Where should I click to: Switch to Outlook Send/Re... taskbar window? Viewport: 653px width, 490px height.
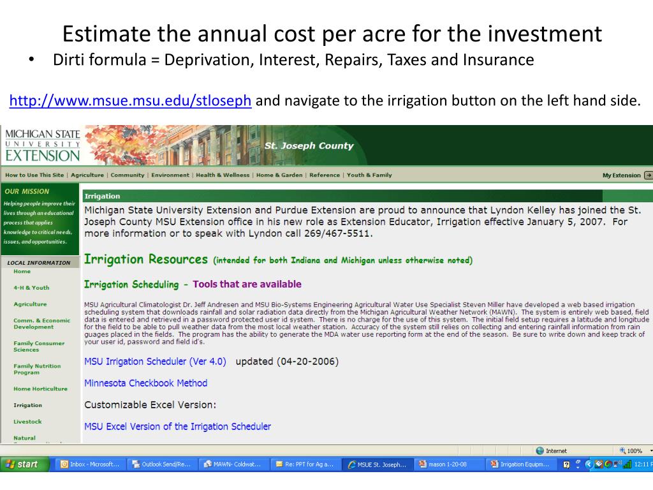161,464
